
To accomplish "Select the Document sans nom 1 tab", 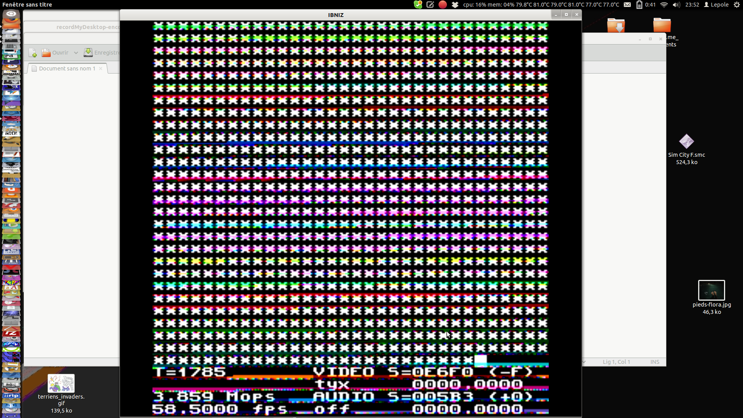I will click(x=67, y=69).
